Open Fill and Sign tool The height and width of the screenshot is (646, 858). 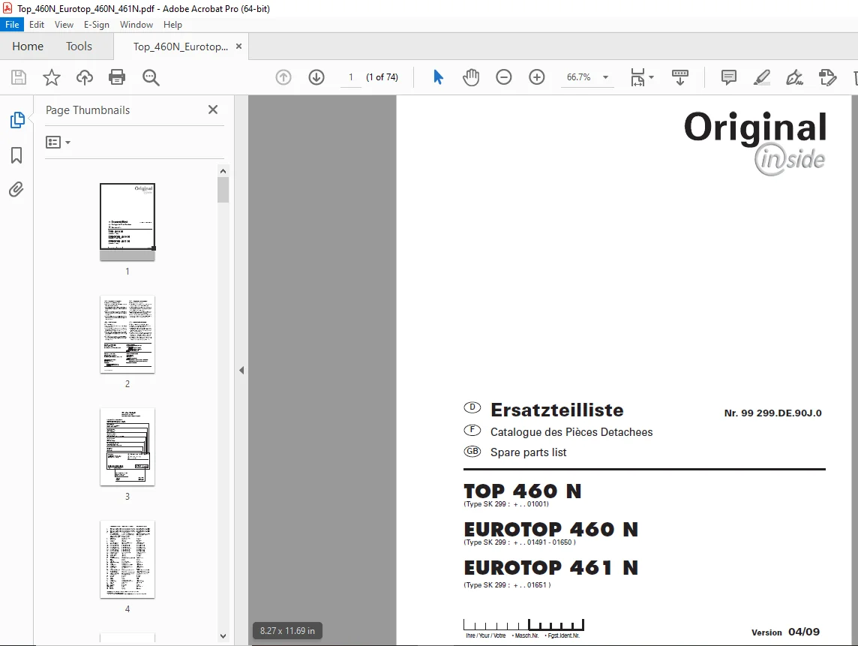[794, 77]
